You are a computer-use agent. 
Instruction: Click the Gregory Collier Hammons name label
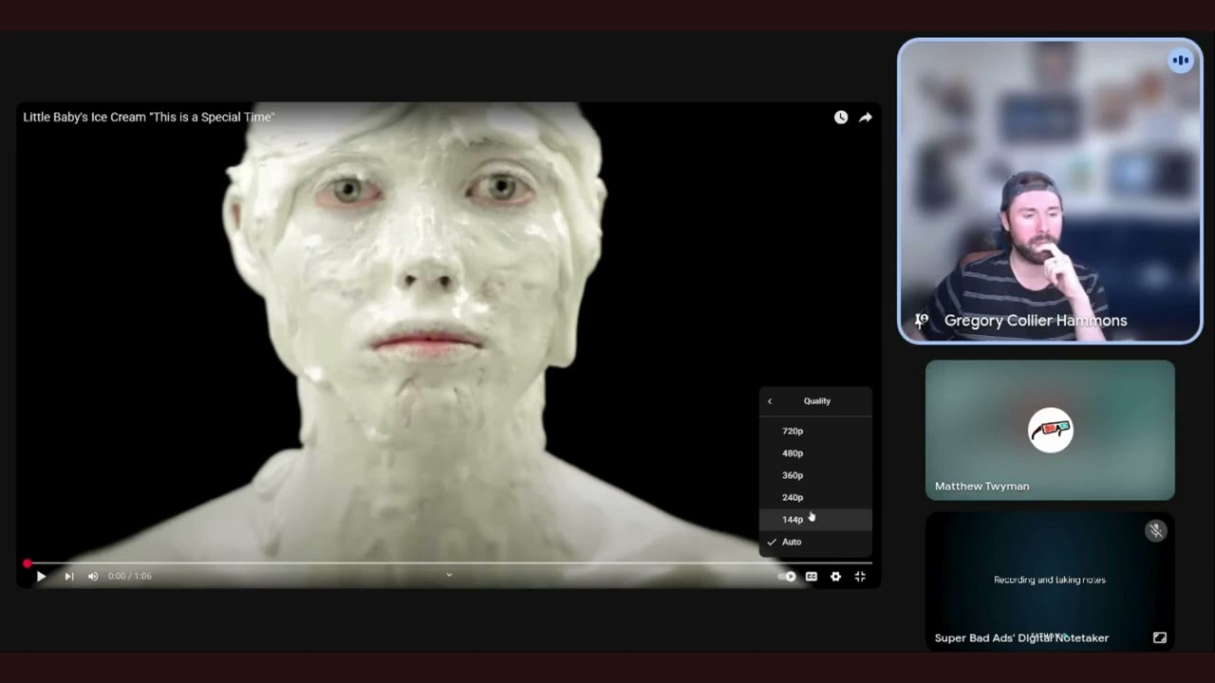[1036, 321]
